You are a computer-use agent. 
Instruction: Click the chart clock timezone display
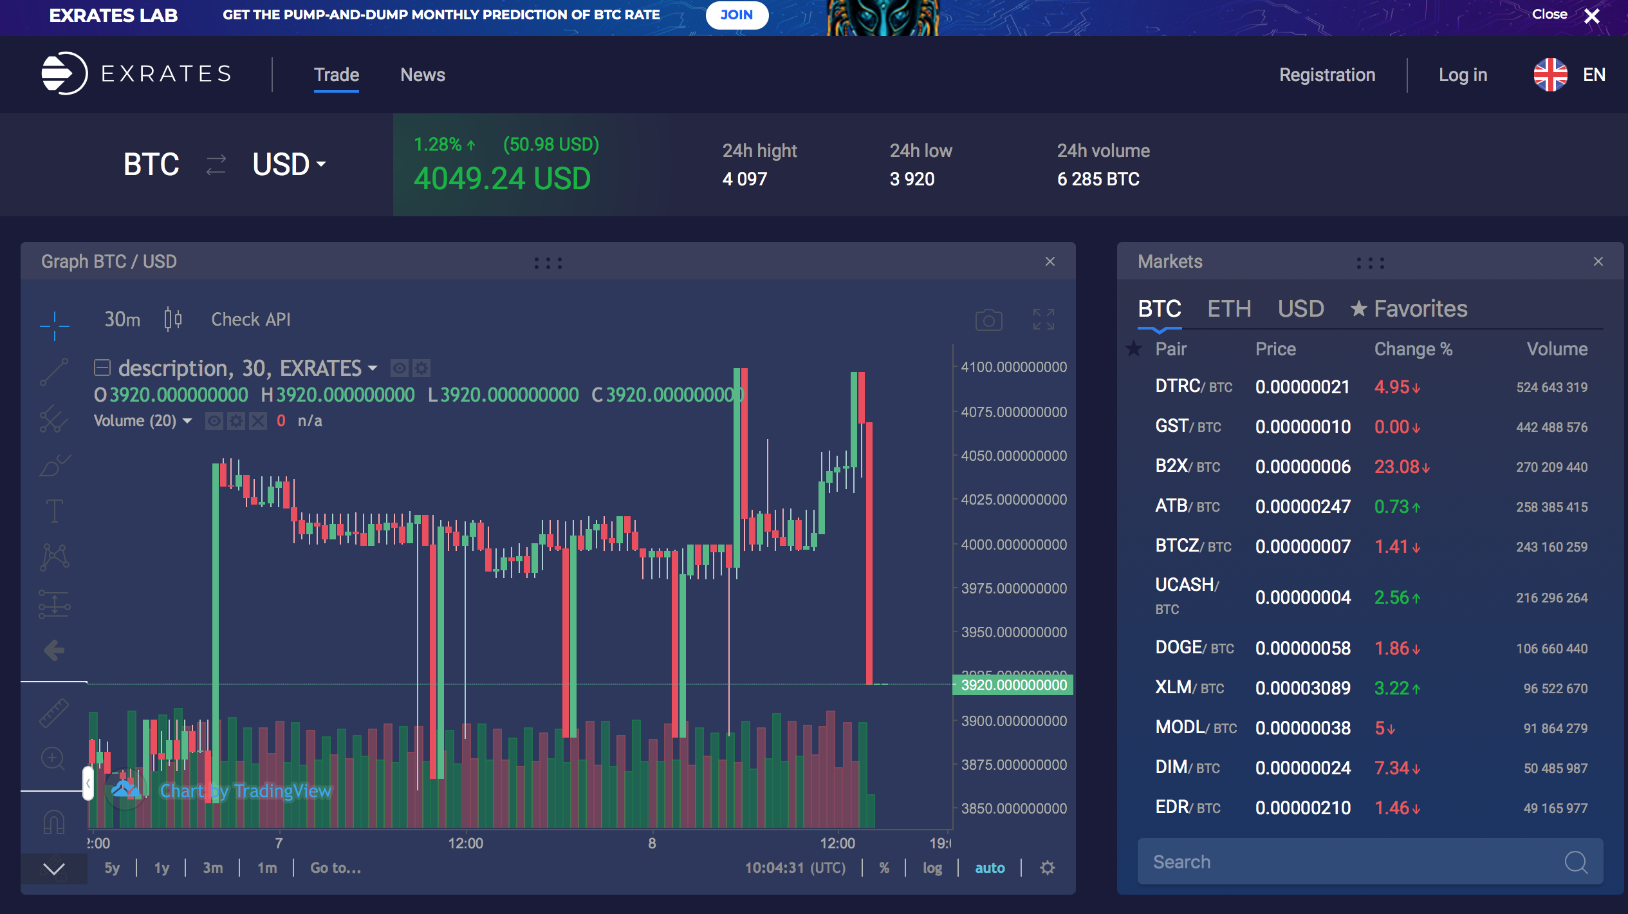[795, 868]
